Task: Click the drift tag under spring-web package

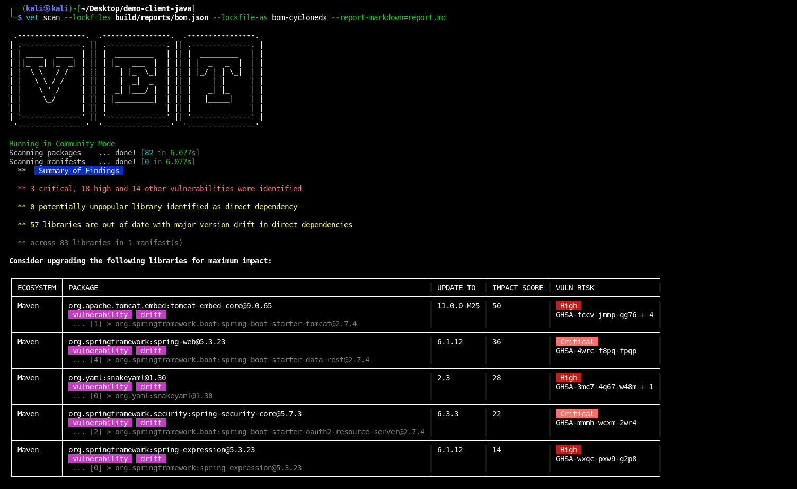Action: point(150,351)
